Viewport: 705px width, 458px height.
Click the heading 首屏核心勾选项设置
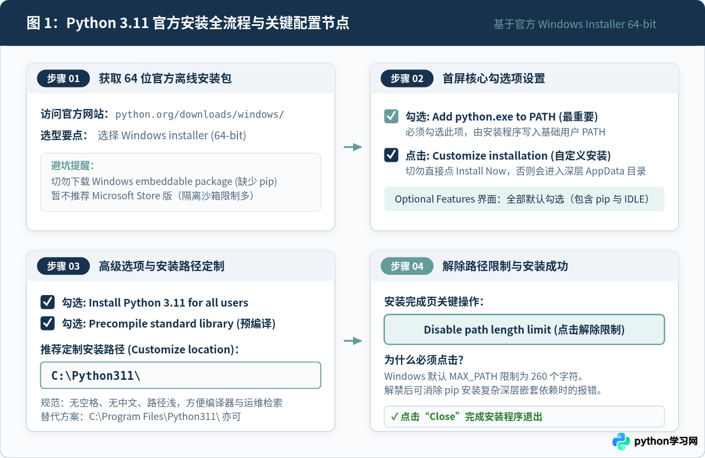(494, 78)
